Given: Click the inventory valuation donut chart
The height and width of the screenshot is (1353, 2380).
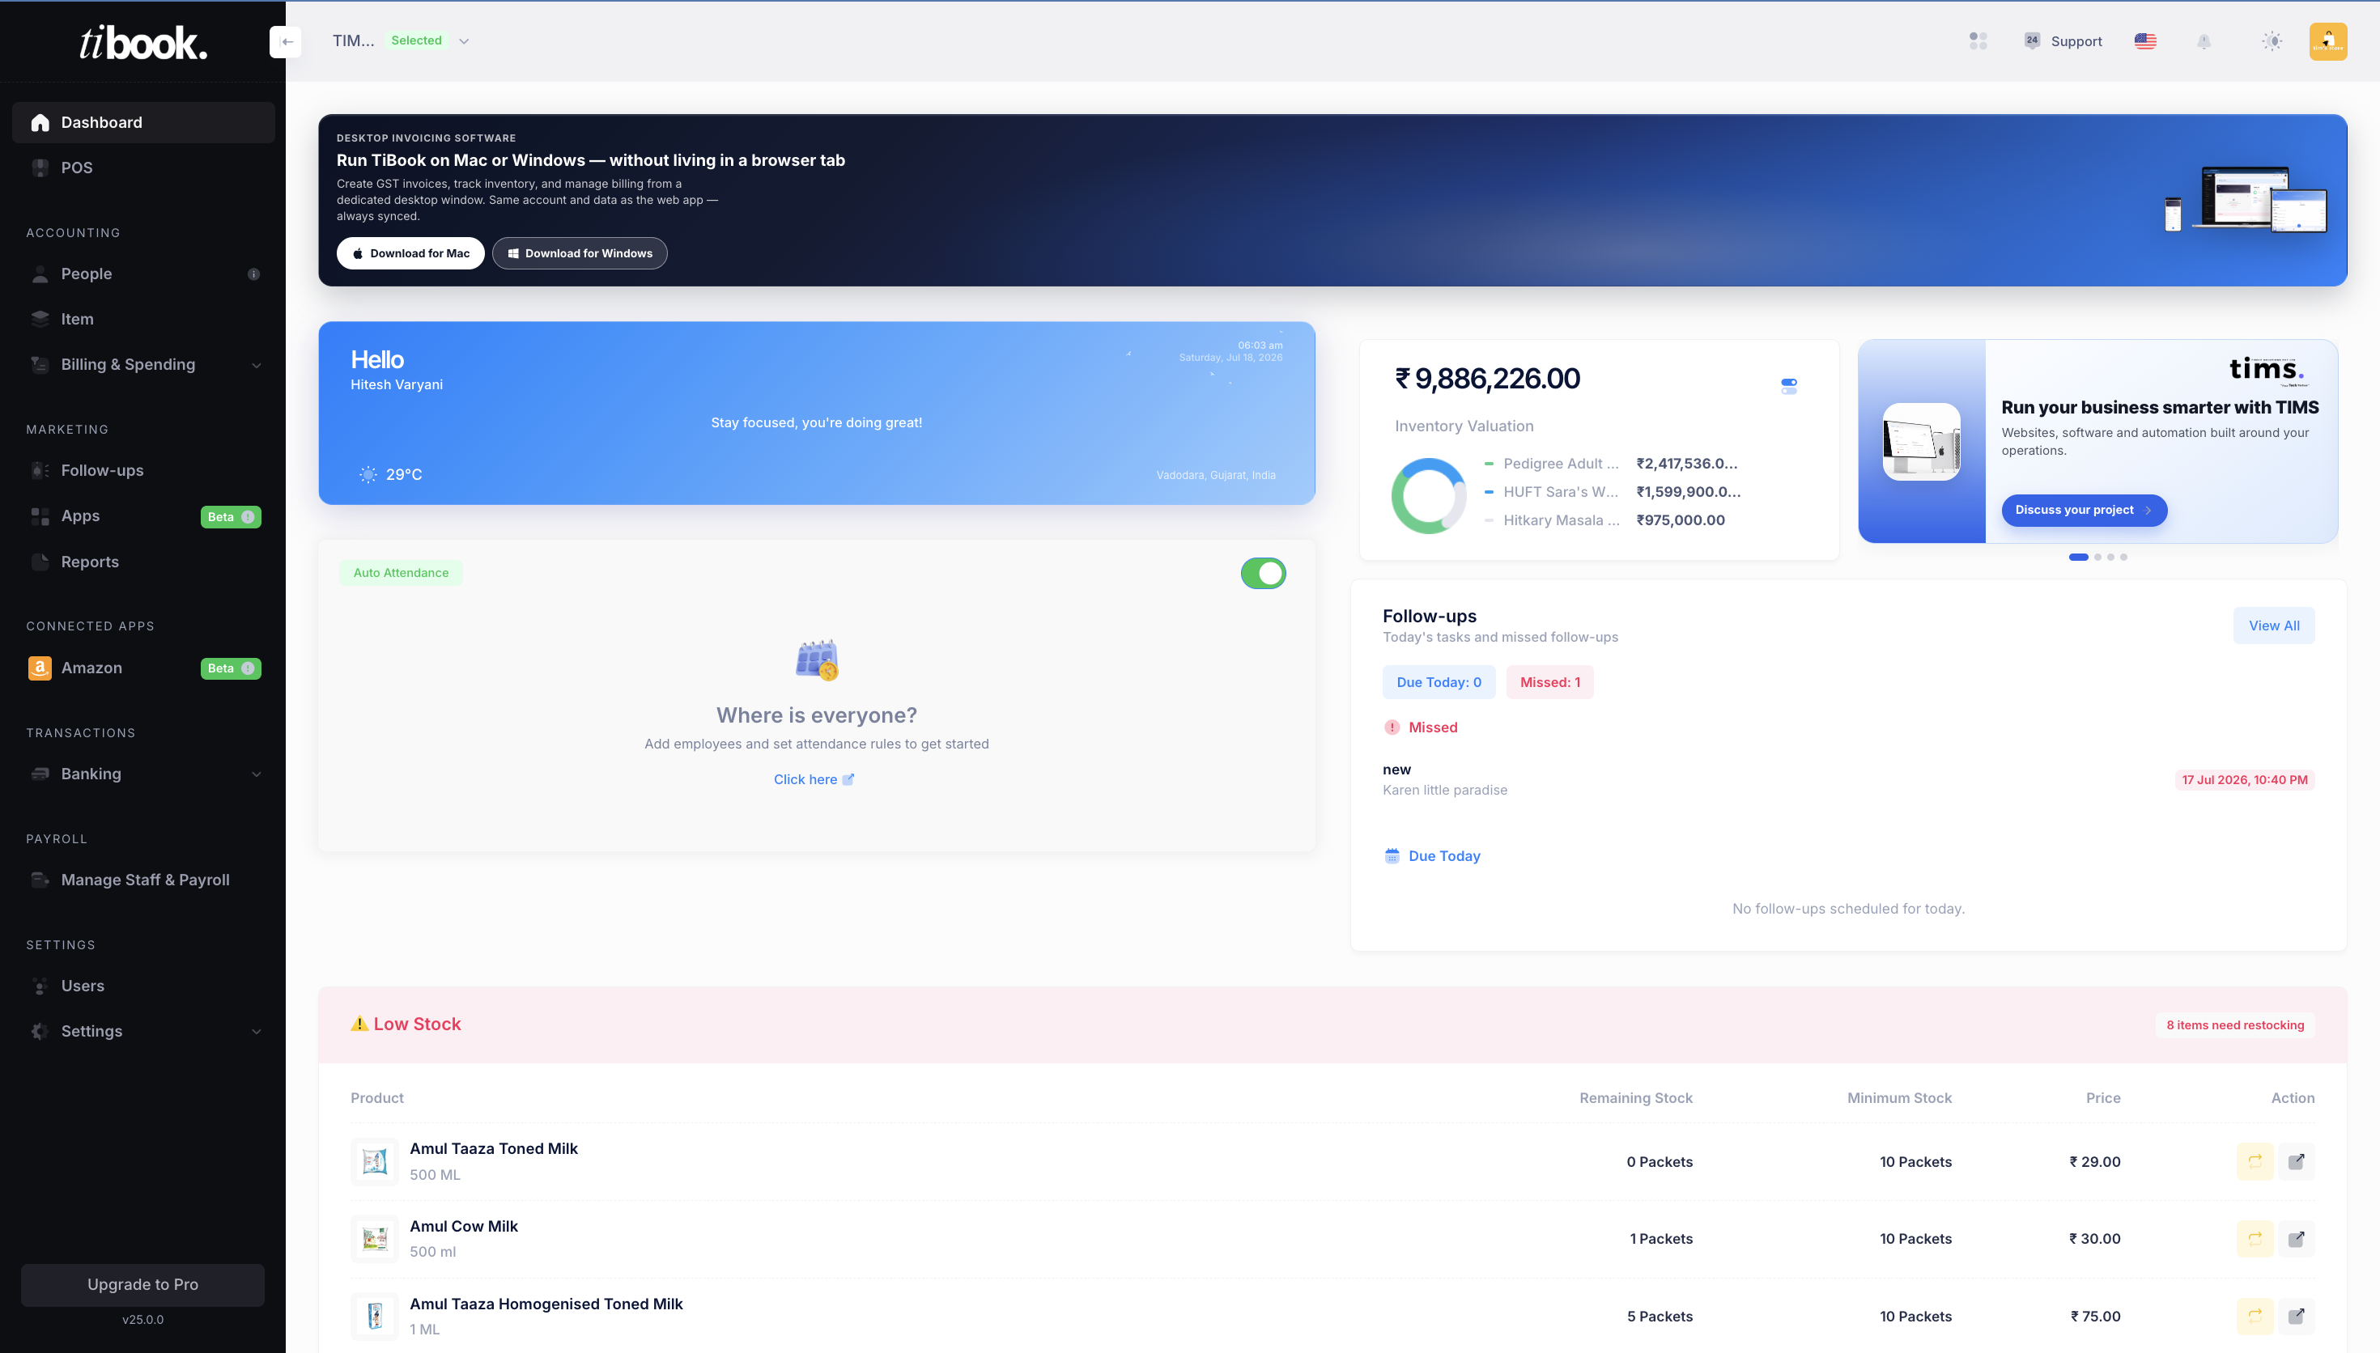Looking at the screenshot, I should [1428, 496].
